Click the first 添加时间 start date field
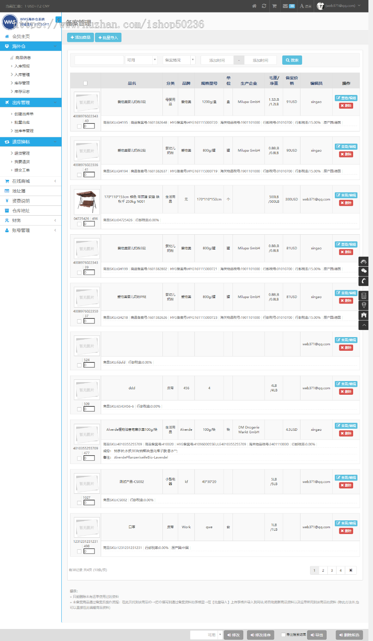This screenshot has height=641, width=373. tap(217, 61)
